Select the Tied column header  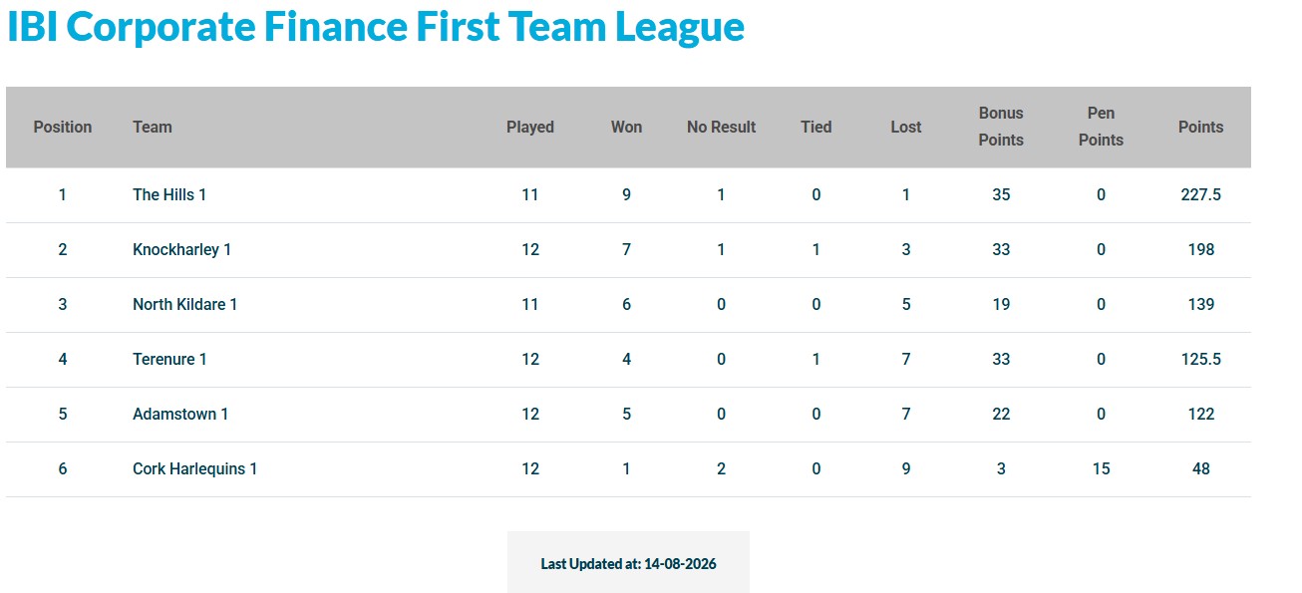coord(815,127)
